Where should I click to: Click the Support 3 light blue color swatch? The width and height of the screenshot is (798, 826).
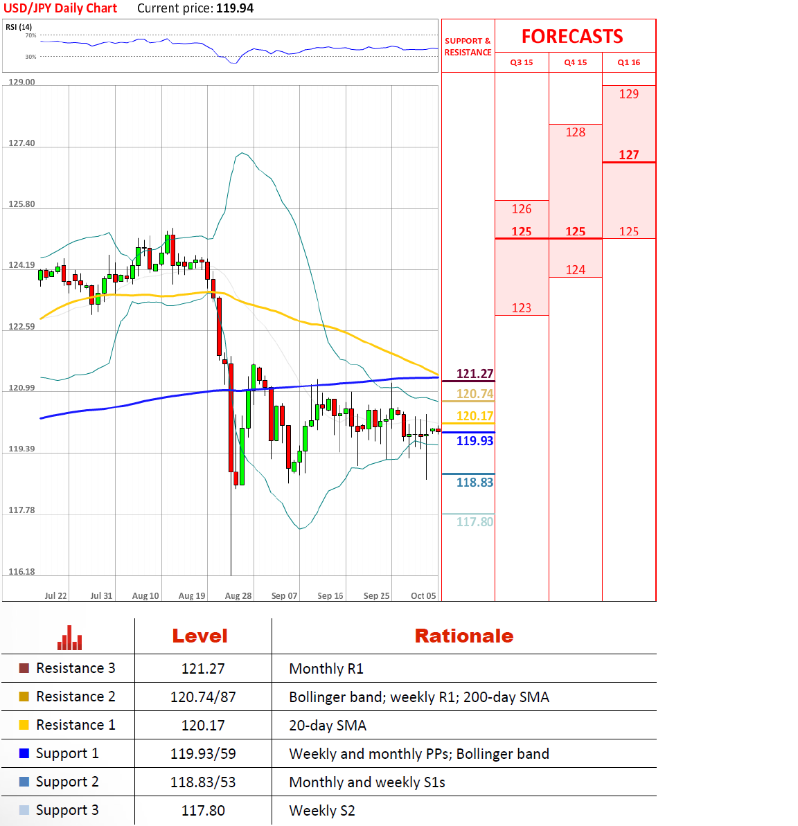point(24,810)
